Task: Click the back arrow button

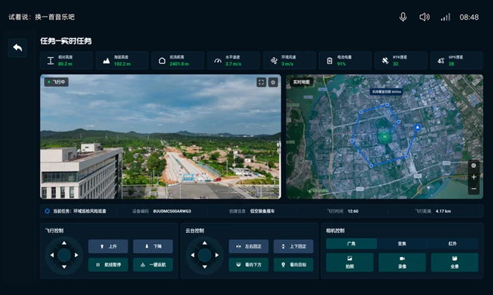Action: tap(18, 48)
